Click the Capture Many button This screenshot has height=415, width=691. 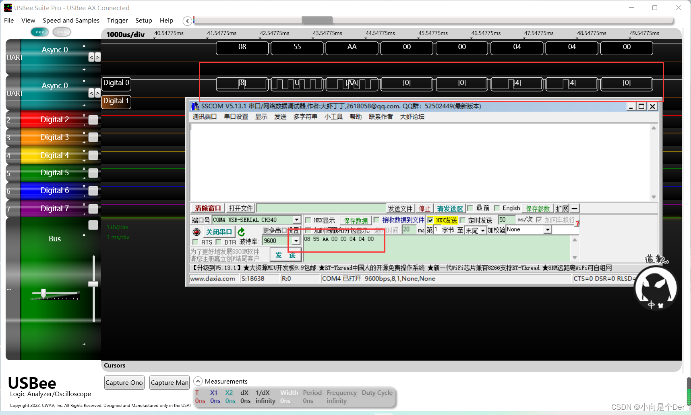point(170,383)
